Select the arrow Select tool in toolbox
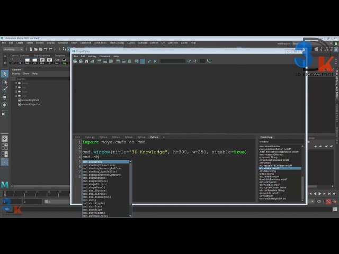Viewport: 339px width, 254px height. pyautogui.click(x=5, y=74)
